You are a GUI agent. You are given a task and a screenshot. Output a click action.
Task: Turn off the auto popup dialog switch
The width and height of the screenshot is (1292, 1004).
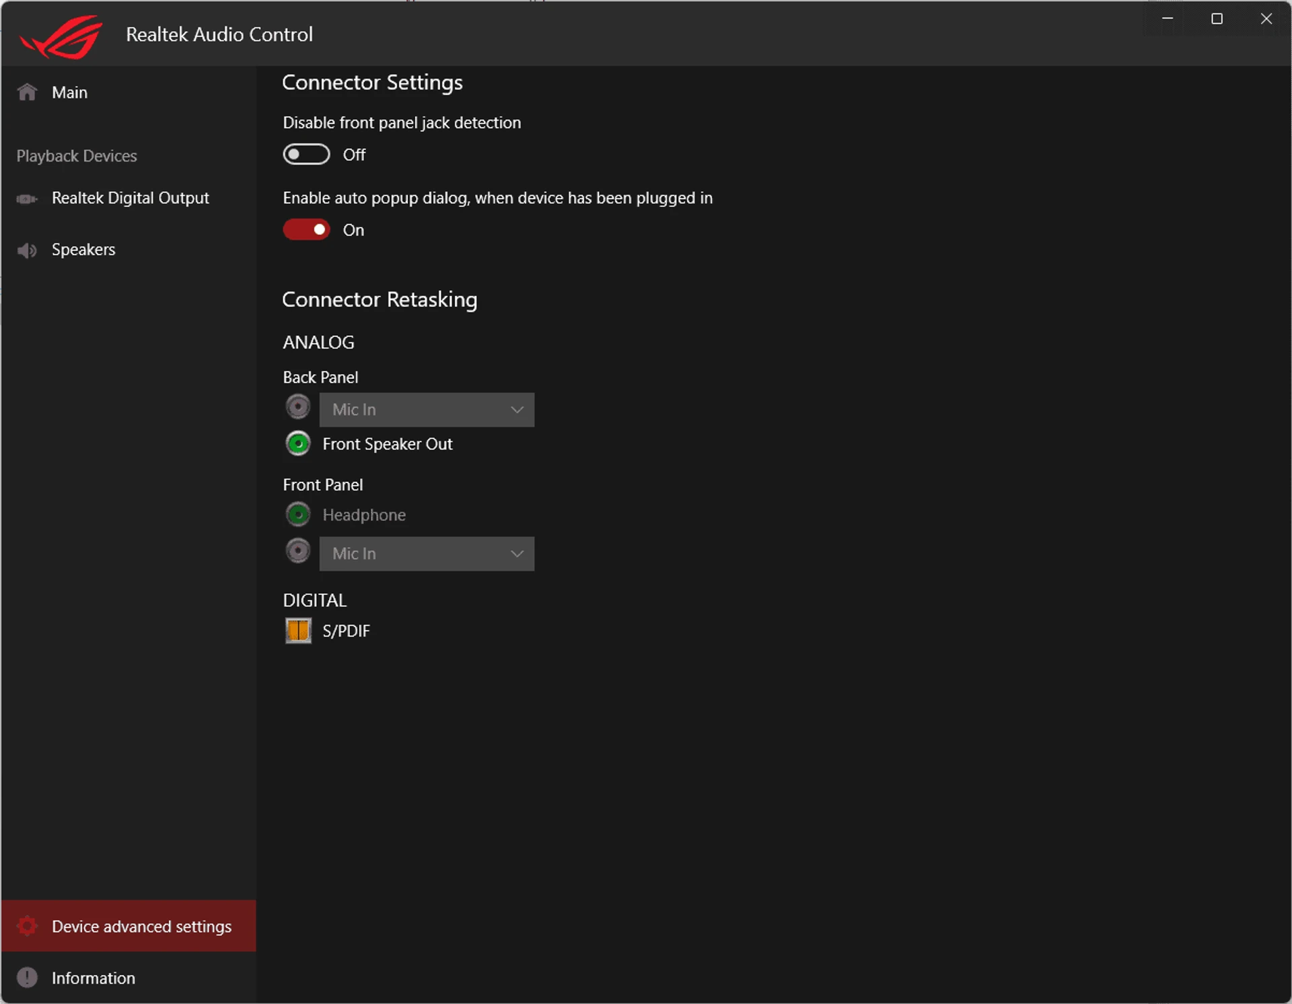tap(306, 230)
